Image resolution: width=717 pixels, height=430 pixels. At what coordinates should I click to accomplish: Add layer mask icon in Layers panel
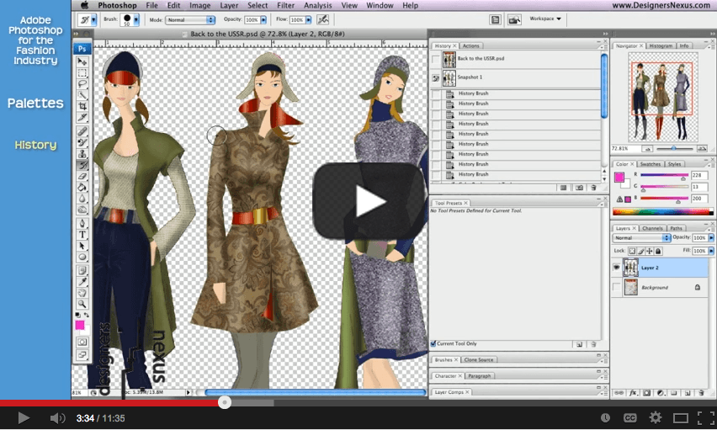click(646, 393)
